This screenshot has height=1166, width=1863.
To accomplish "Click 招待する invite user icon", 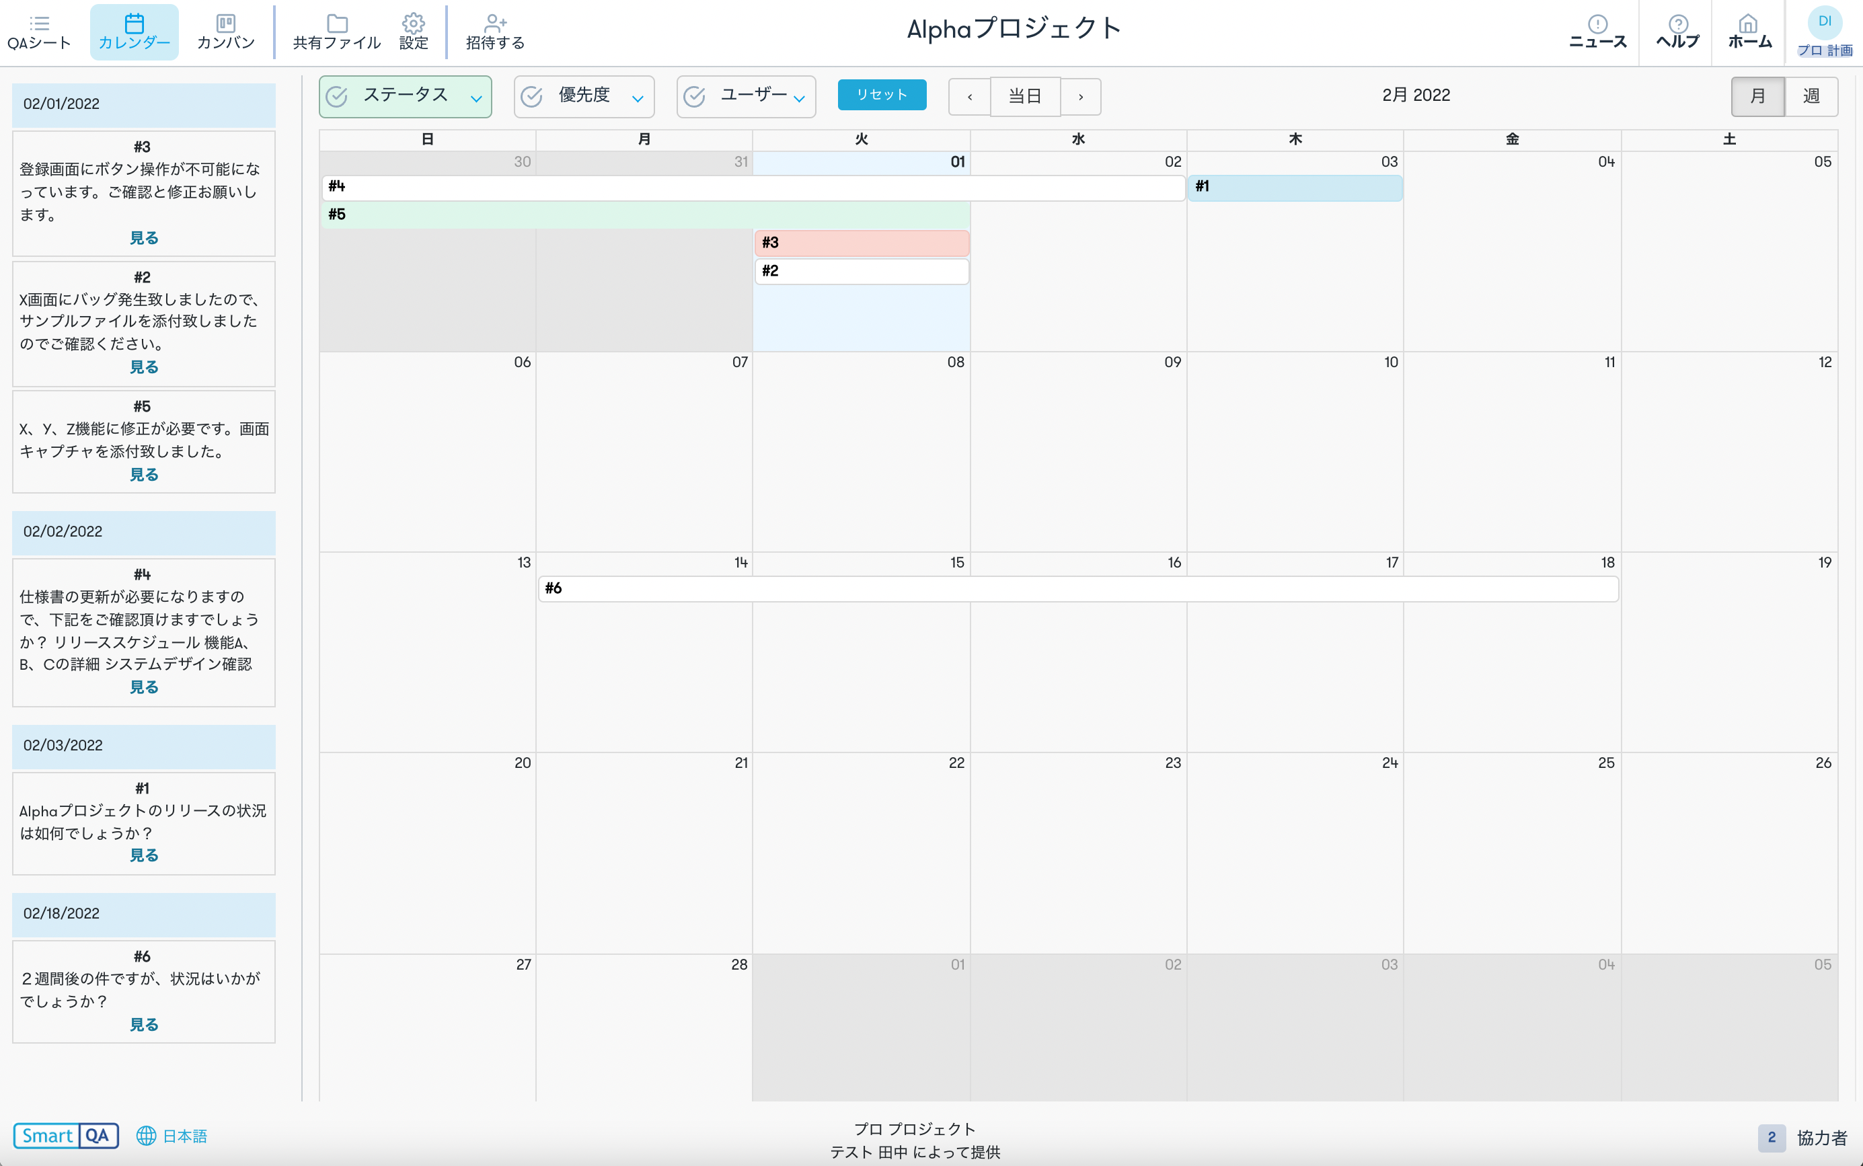I will pyautogui.click(x=495, y=32).
